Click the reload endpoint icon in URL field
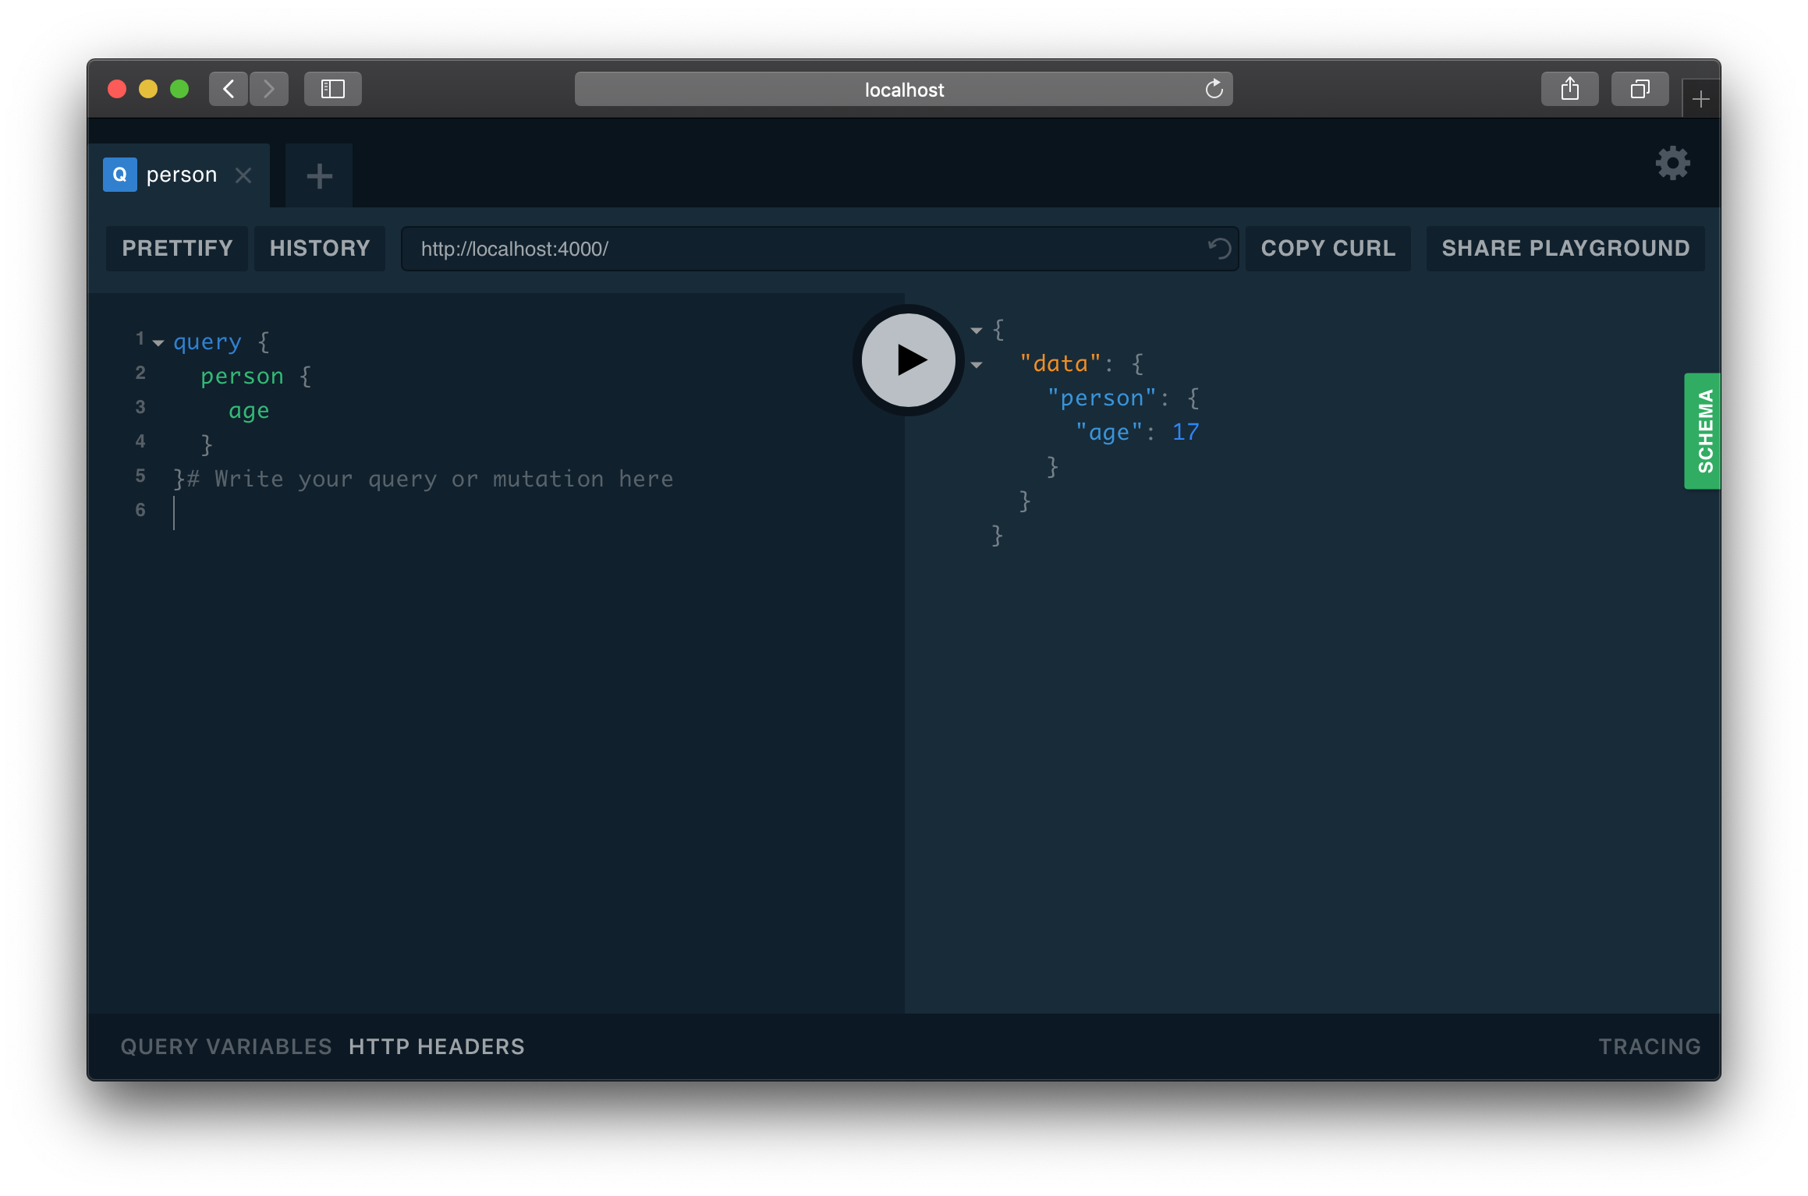This screenshot has height=1196, width=1808. [x=1219, y=249]
